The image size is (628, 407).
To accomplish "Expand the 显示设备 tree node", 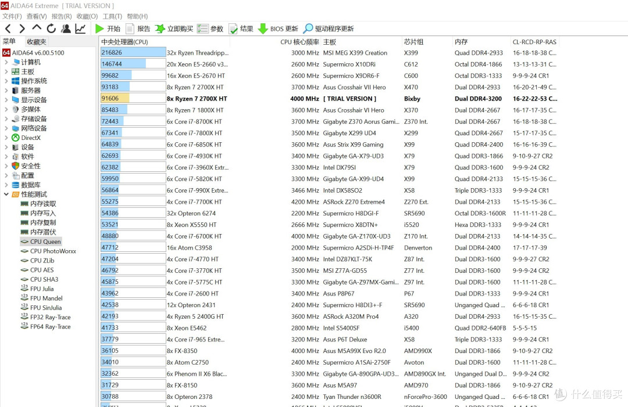I will pos(6,100).
